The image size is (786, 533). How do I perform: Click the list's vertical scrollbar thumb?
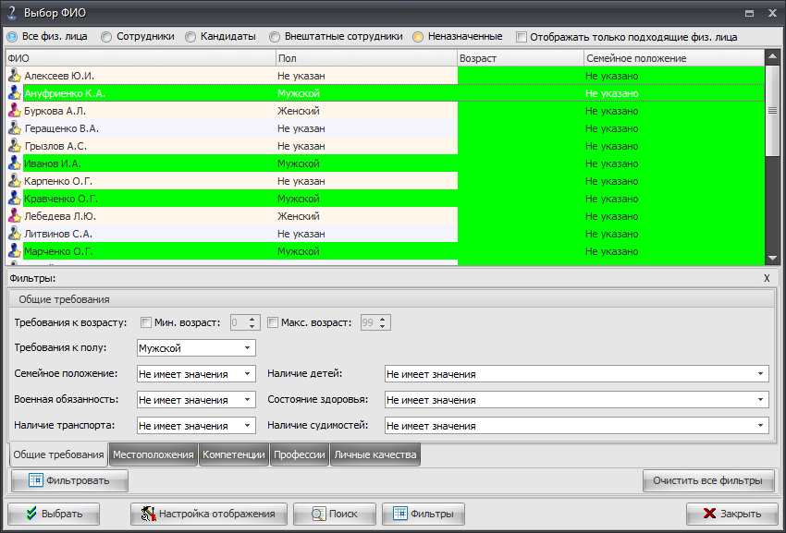point(772,110)
